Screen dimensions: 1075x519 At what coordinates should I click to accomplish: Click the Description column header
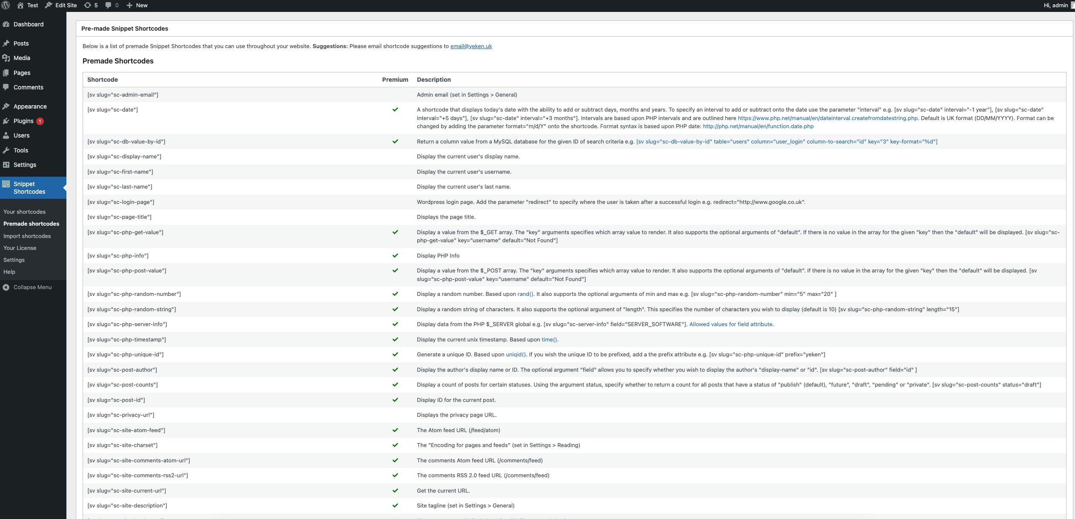(x=434, y=80)
